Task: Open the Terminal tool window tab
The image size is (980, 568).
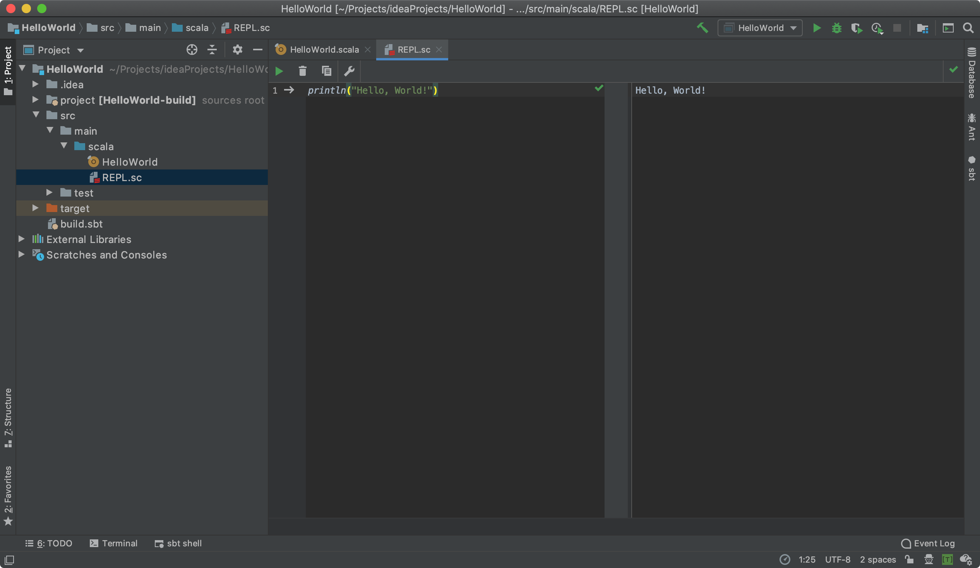Action: coord(113,543)
